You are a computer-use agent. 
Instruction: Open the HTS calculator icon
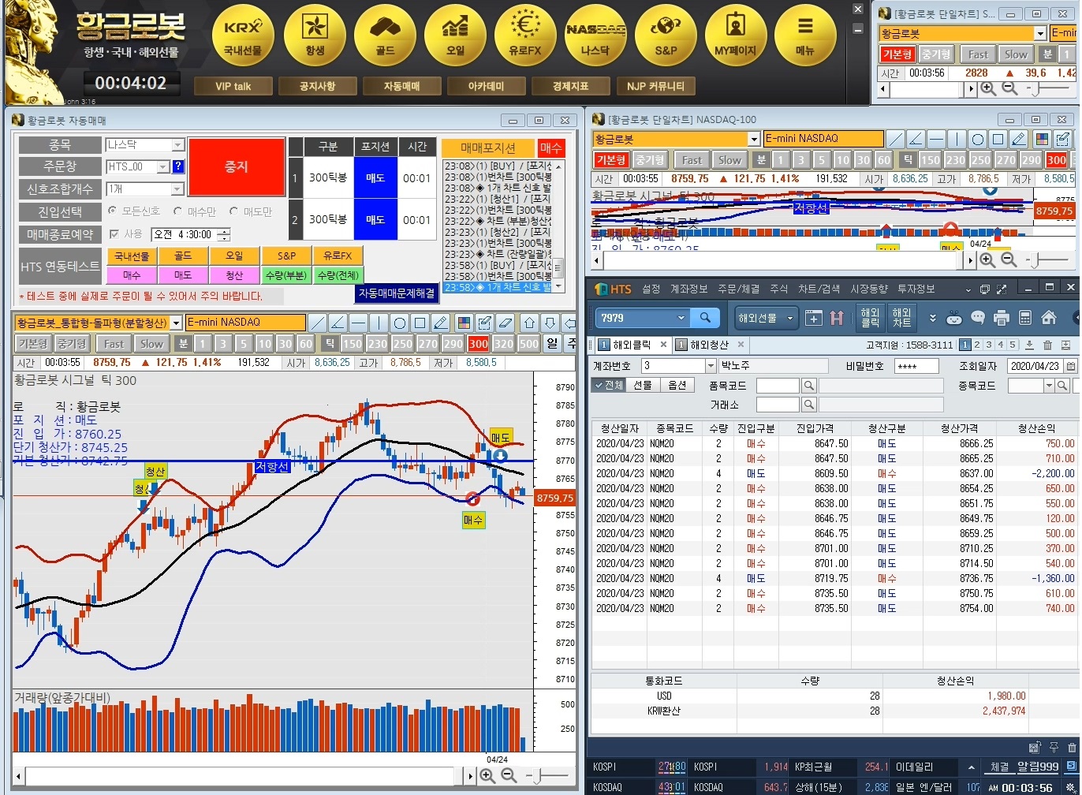coord(1025,318)
